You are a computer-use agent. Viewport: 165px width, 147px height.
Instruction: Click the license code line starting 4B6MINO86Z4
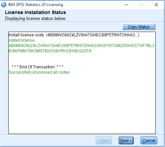[81, 46]
